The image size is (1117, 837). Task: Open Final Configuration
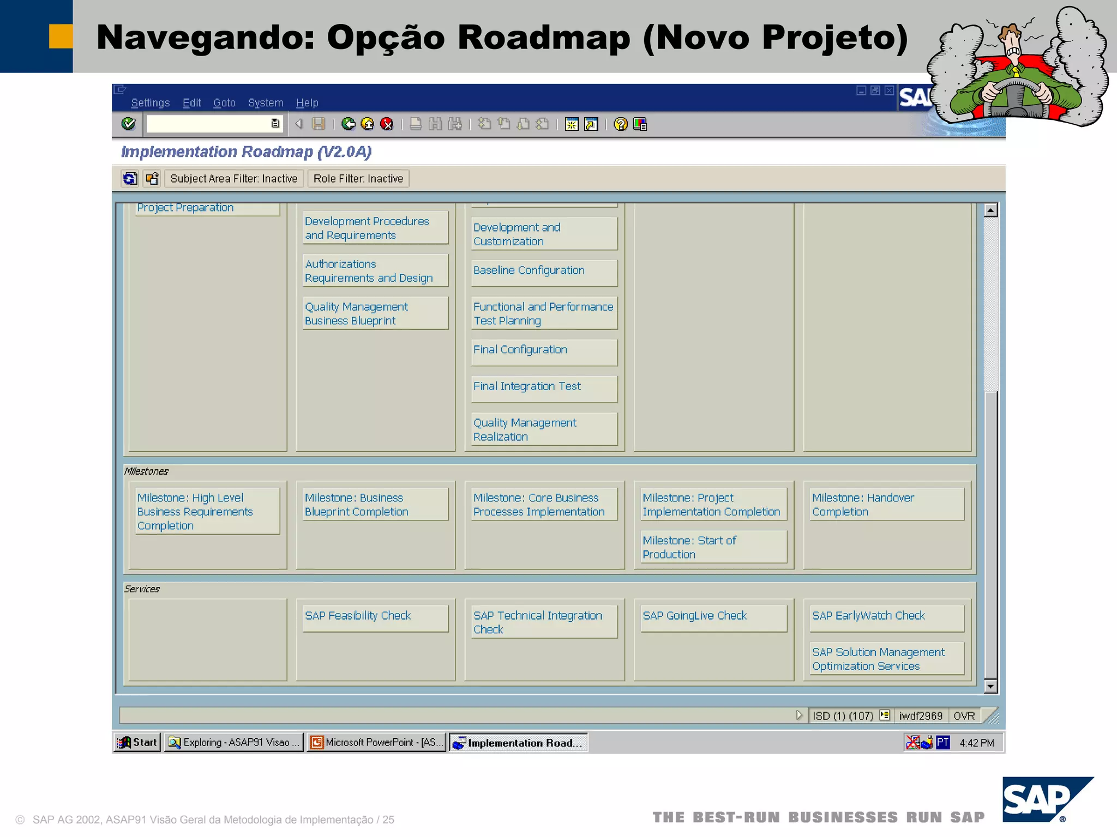[544, 352]
